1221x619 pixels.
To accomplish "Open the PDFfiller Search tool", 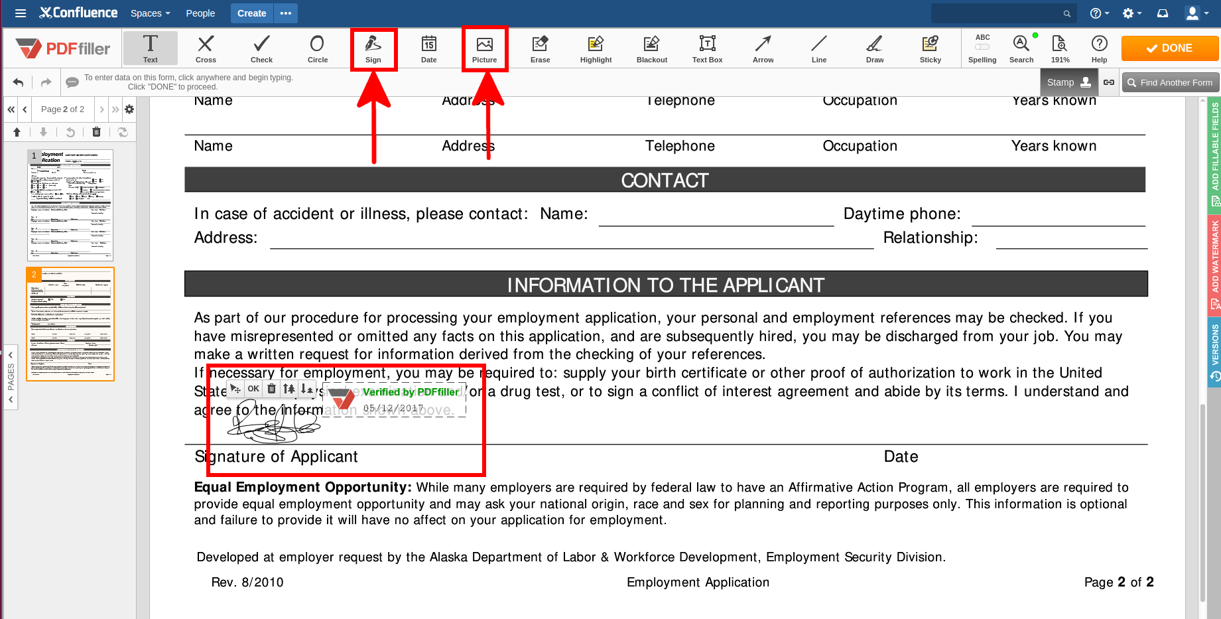I will [x=1021, y=48].
